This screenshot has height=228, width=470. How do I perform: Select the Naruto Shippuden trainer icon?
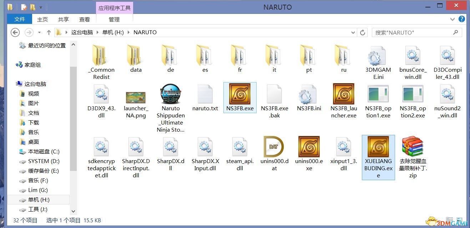(x=171, y=108)
